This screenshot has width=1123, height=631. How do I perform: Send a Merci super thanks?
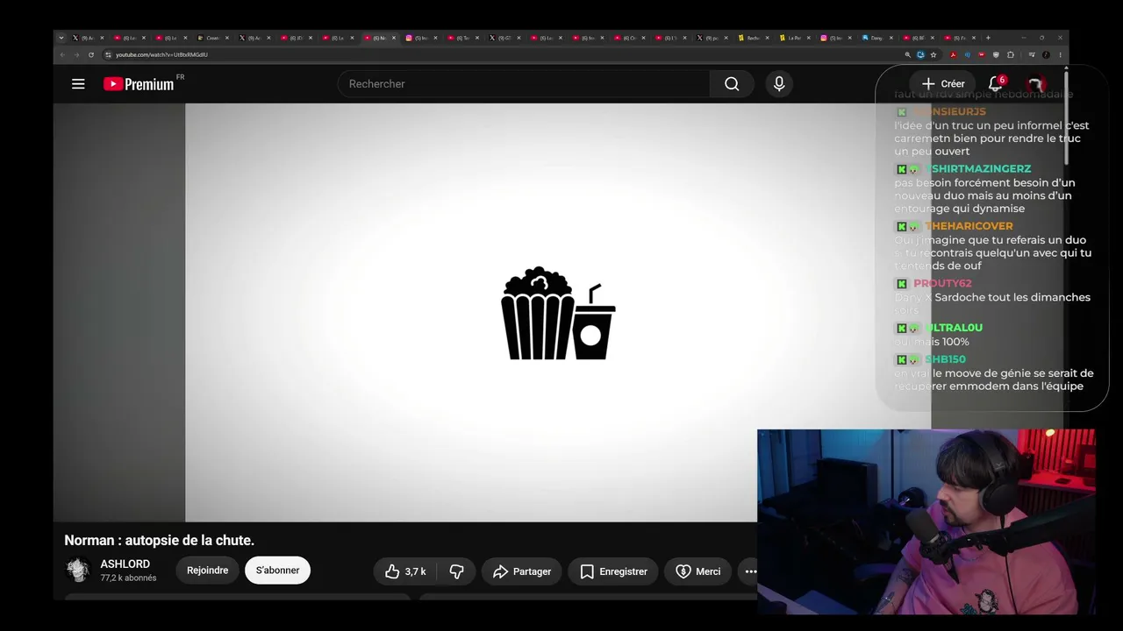[x=698, y=571]
